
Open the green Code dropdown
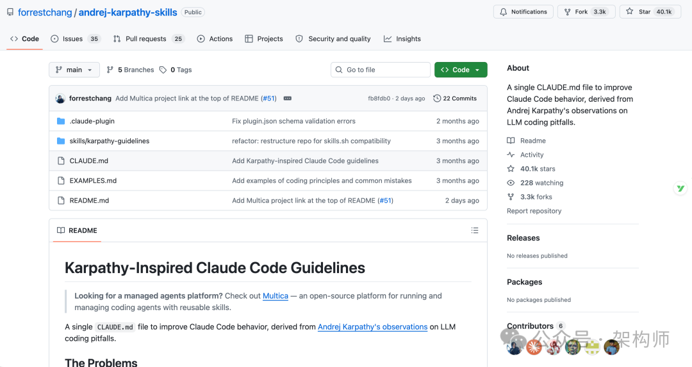click(x=461, y=70)
